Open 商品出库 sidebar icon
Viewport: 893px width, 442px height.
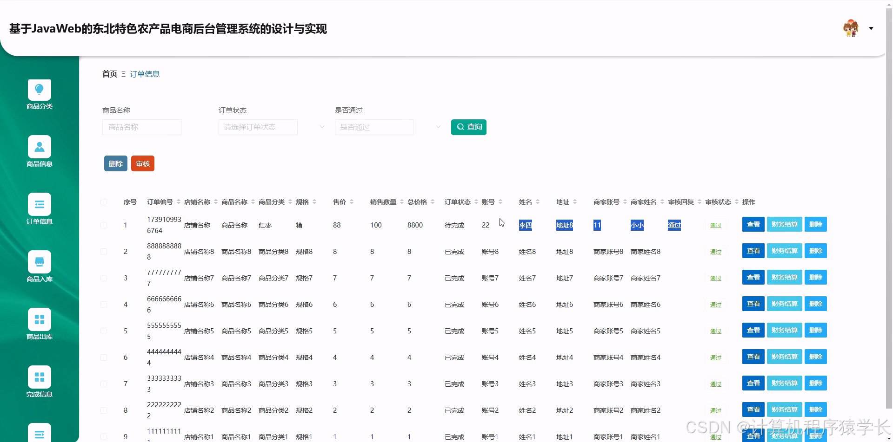pos(40,320)
